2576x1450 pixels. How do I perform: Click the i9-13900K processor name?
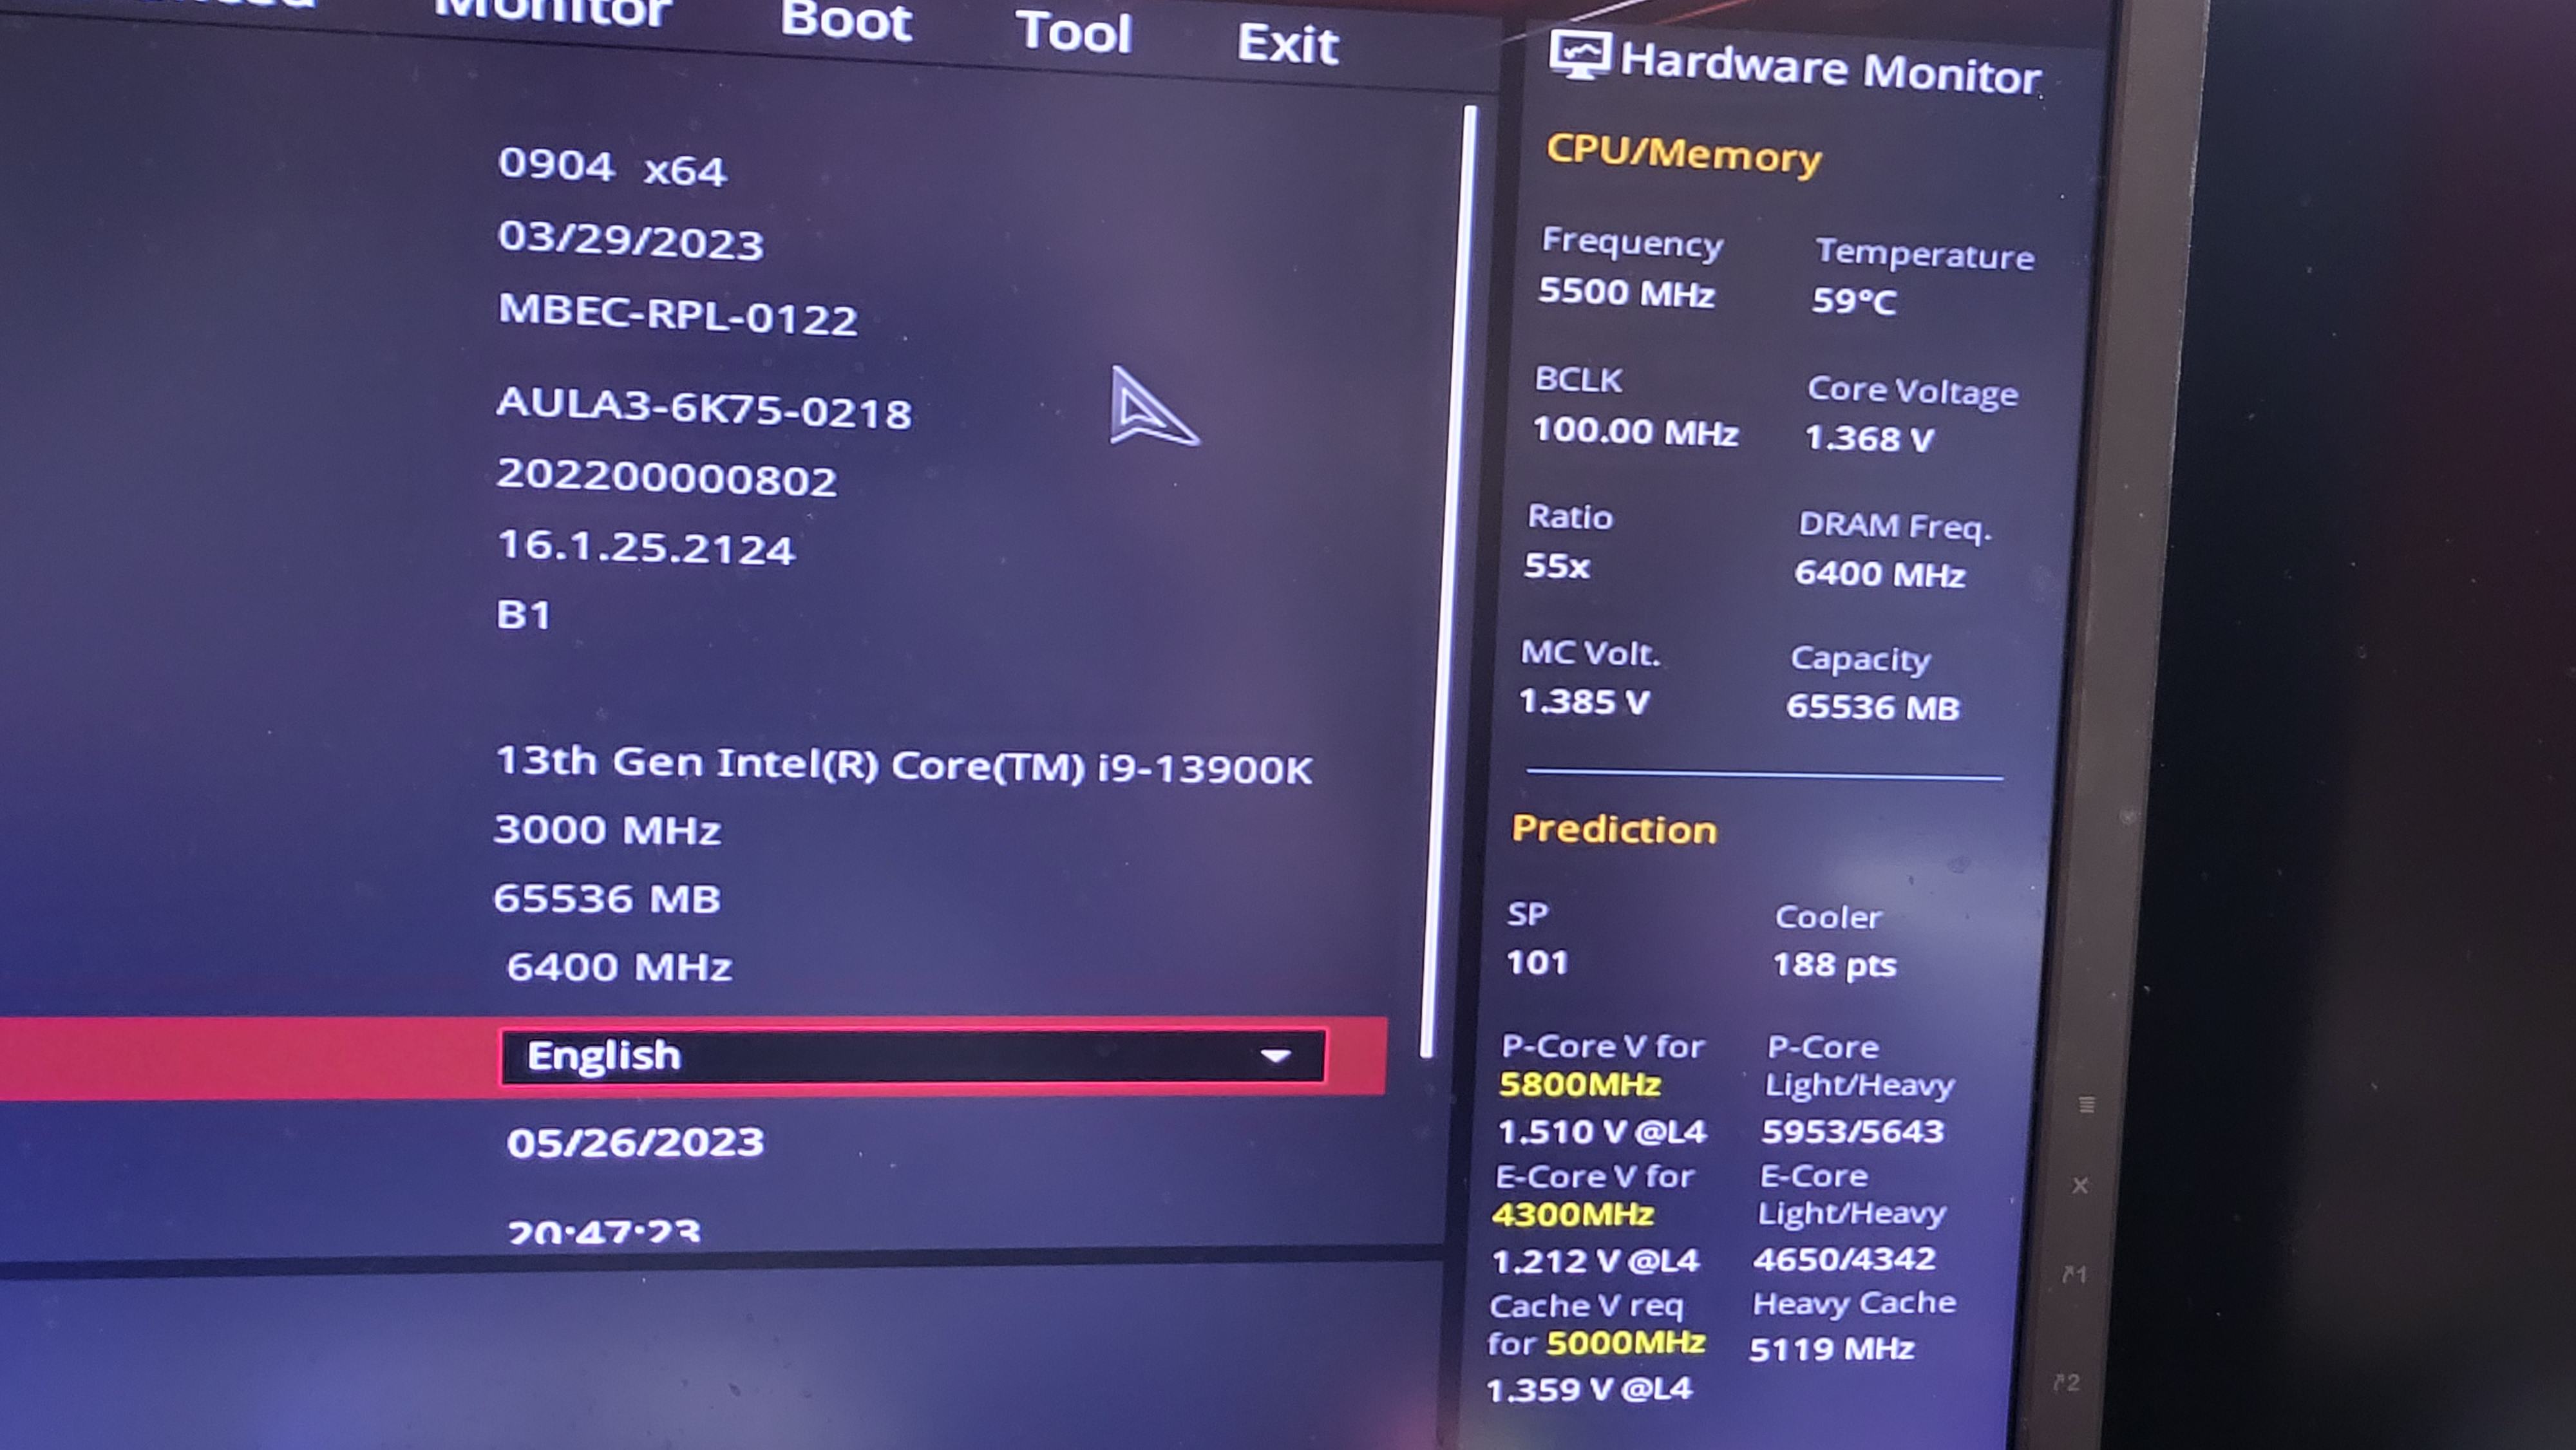pos(903,765)
